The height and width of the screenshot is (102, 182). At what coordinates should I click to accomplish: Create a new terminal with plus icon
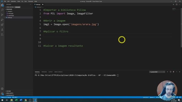[167, 72]
